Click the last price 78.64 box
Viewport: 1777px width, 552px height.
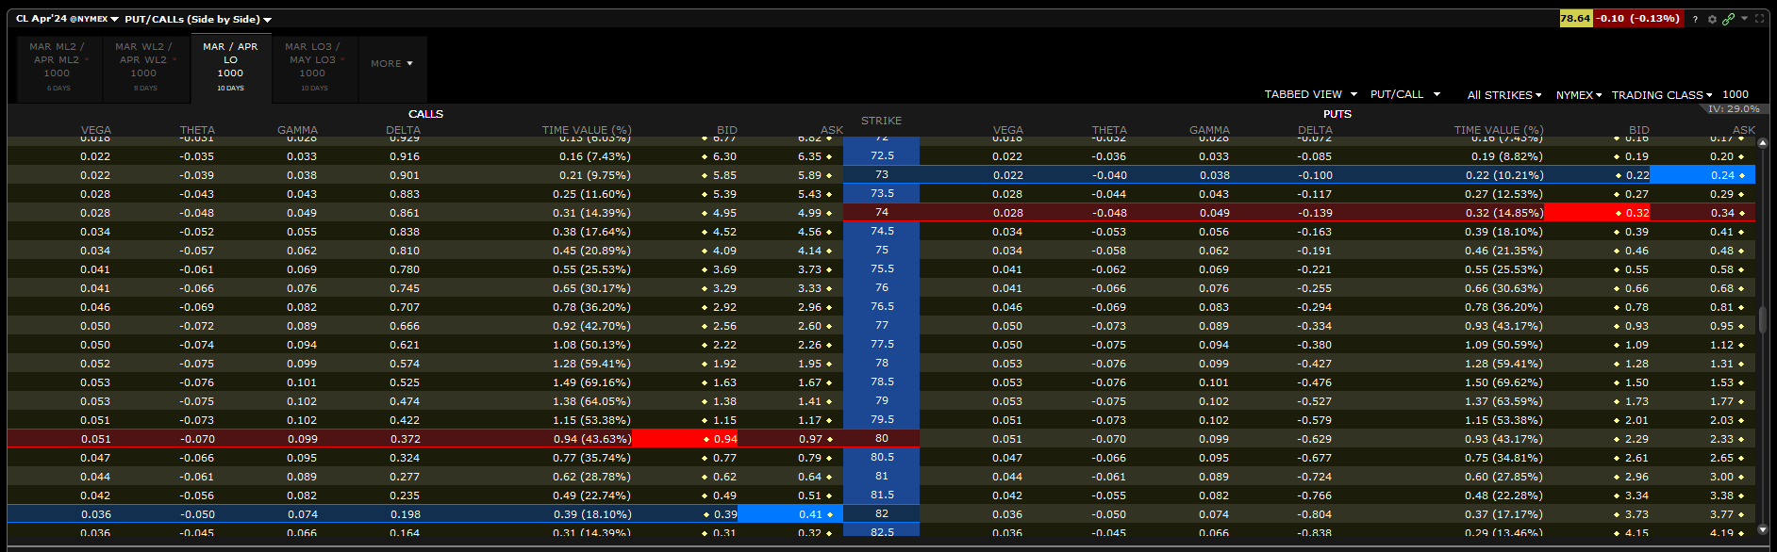1575,18
